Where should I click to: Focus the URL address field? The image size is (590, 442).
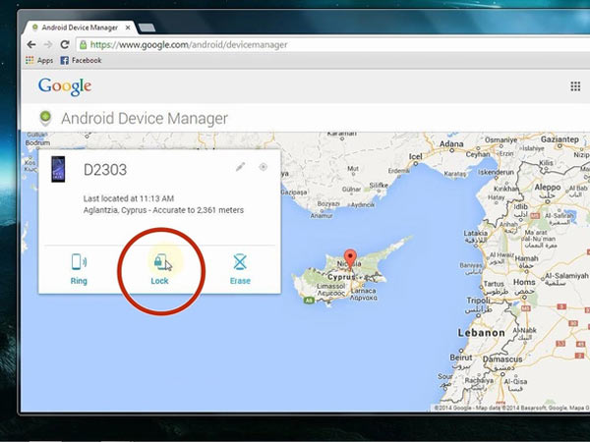pyautogui.click(x=332, y=45)
